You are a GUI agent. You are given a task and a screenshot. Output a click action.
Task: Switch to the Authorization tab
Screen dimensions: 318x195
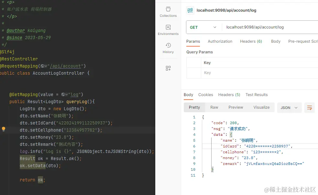tap(220, 41)
